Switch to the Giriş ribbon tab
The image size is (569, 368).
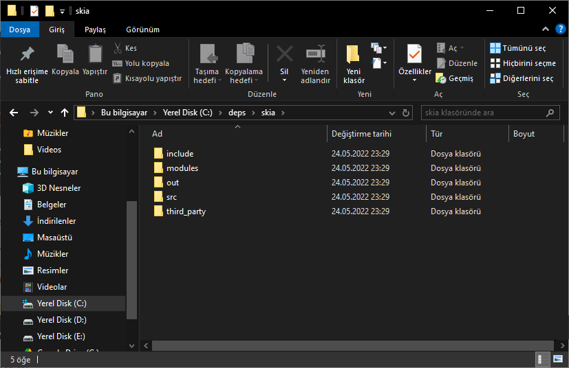[56, 30]
